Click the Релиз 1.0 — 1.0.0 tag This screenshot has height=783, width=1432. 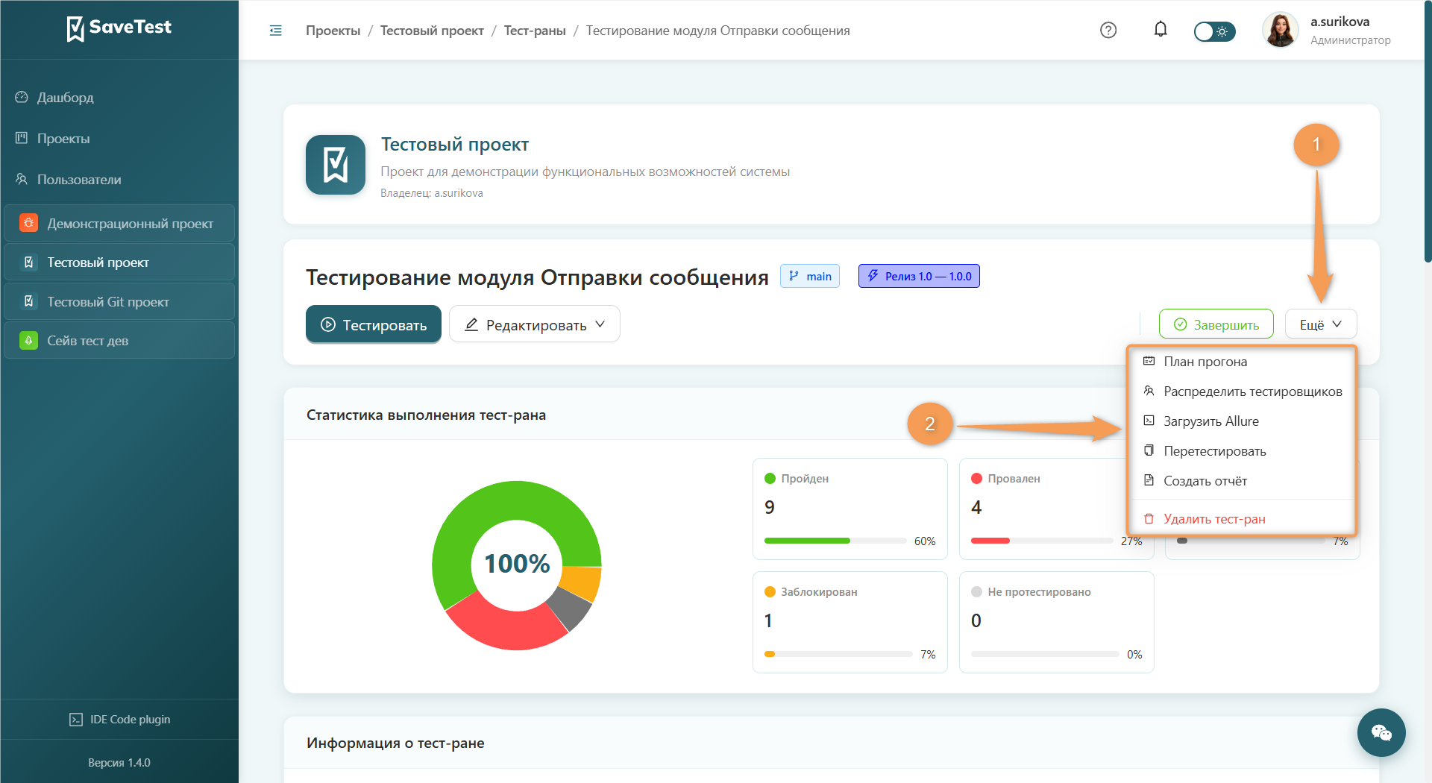click(919, 276)
